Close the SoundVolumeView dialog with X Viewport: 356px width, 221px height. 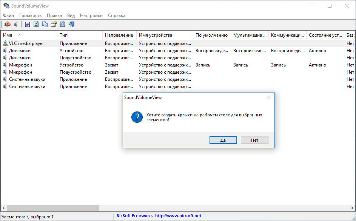(x=268, y=97)
